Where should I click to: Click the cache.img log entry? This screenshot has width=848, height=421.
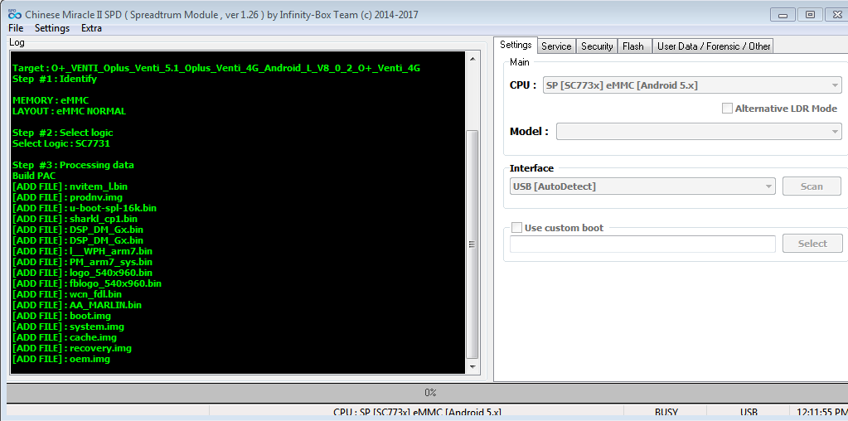(x=65, y=337)
